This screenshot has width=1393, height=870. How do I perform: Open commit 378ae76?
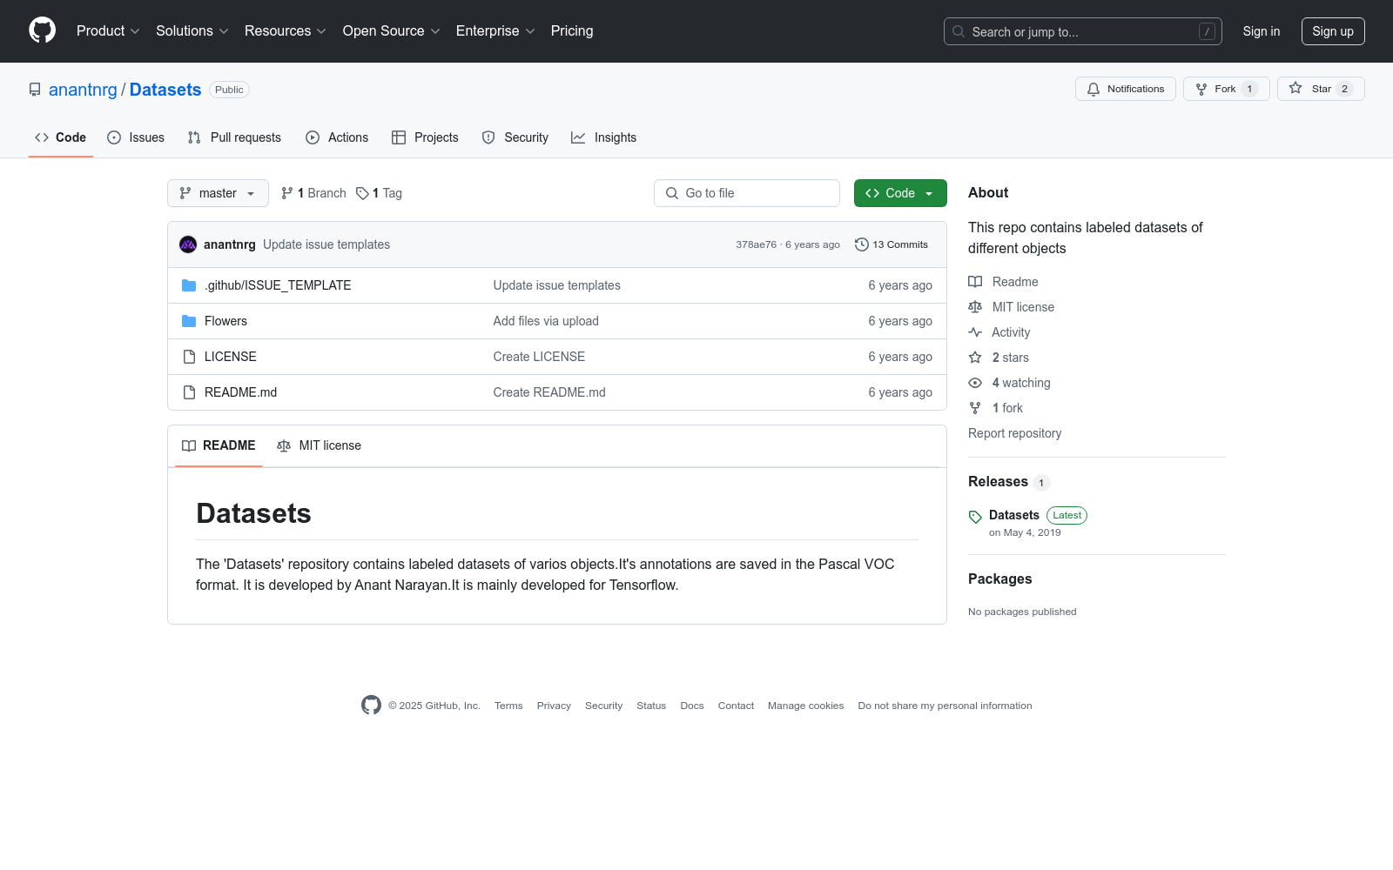coord(756,244)
